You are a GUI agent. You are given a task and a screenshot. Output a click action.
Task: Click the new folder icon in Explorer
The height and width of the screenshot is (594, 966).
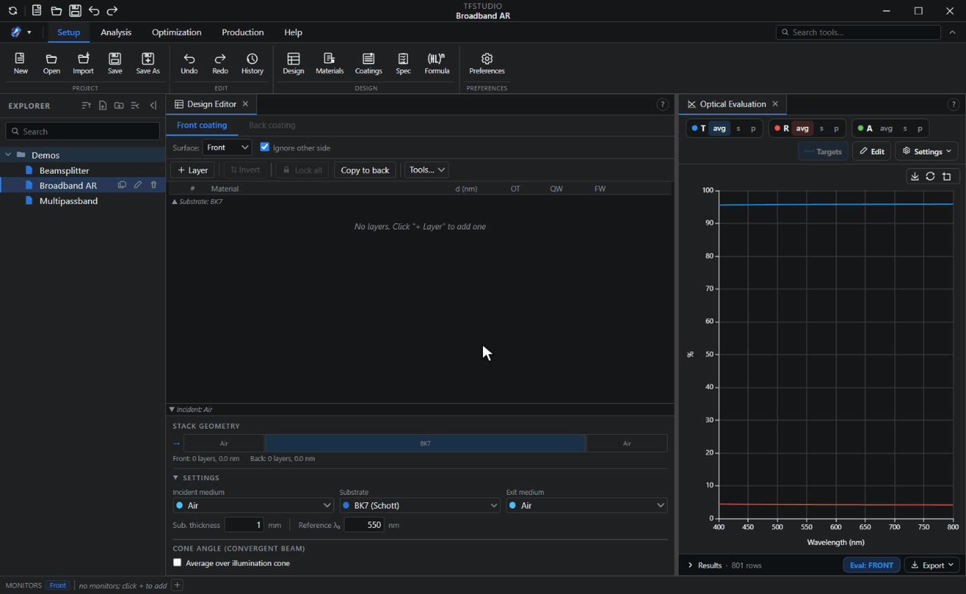119,106
